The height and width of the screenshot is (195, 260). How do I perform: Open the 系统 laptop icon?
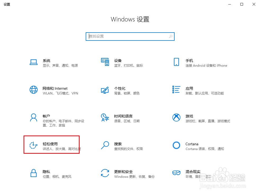click(x=34, y=62)
